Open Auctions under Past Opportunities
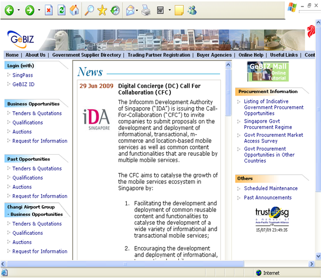This screenshot has width=321, height=279. tap(22, 187)
